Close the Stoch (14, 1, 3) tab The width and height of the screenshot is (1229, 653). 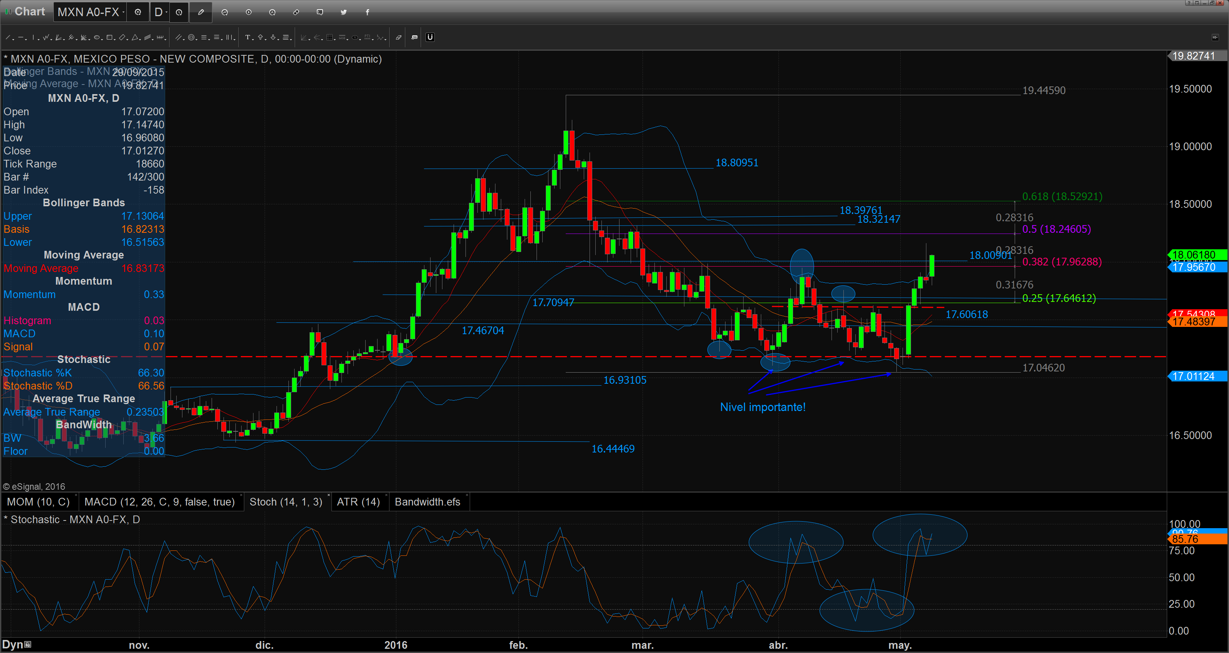tap(328, 495)
